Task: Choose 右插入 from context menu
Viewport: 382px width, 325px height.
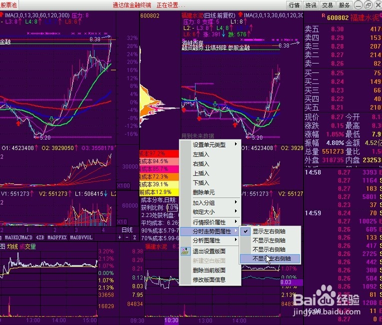Action: (x=210, y=163)
